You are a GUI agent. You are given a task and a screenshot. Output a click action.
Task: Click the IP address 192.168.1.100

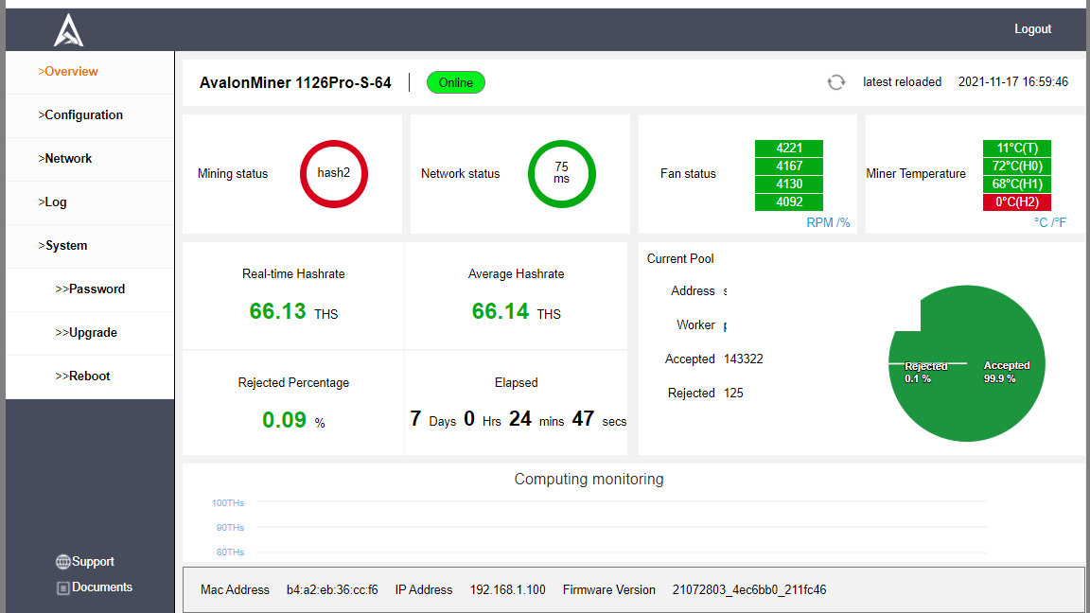[507, 590]
